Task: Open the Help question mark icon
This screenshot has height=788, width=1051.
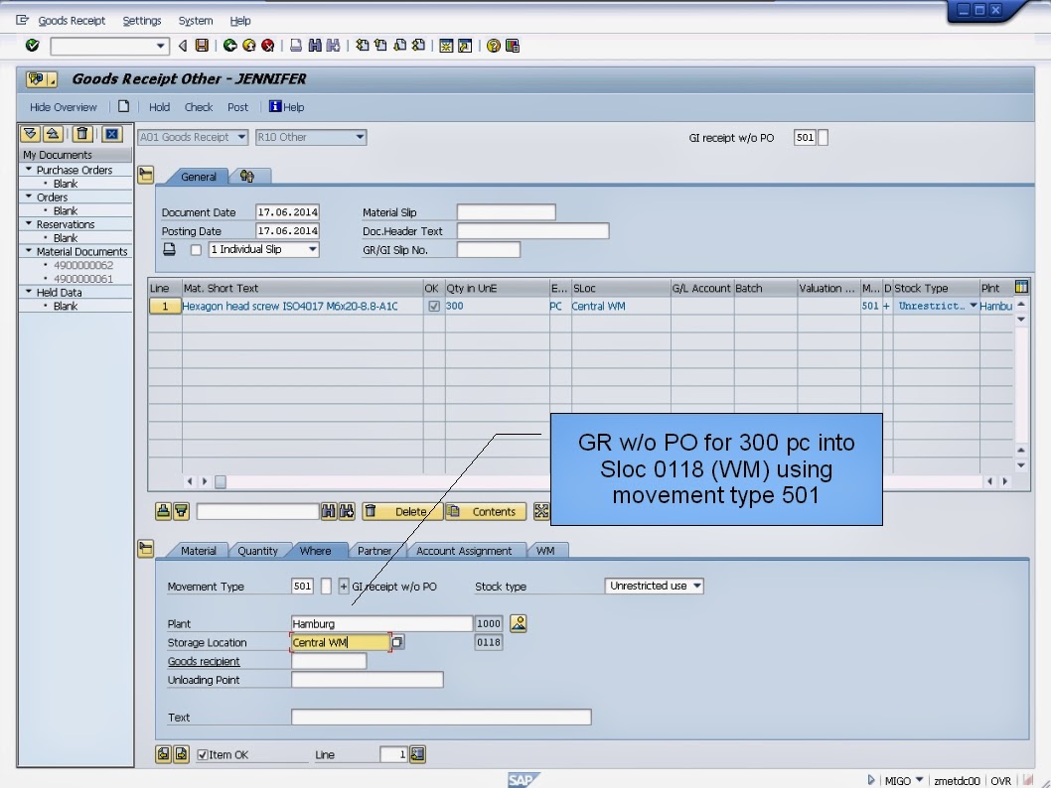Action: (491, 45)
